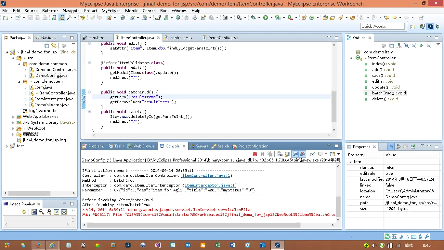This screenshot has width=444, height=250.
Task: Click the green Run button in toolbar
Action: point(266,18)
